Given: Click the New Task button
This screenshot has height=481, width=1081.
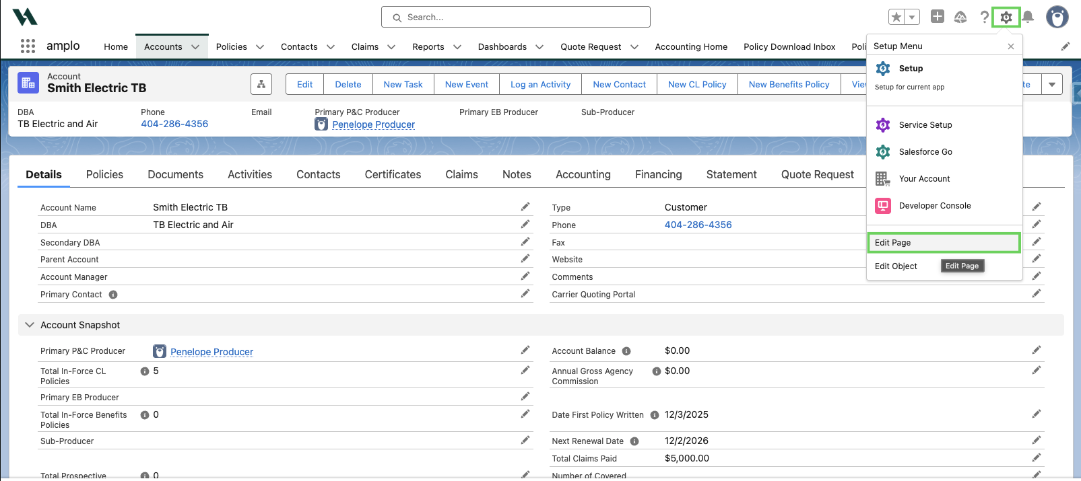Looking at the screenshot, I should click(x=403, y=85).
